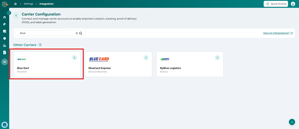Expand the sidebar with chevron toggle

pos(9,13)
